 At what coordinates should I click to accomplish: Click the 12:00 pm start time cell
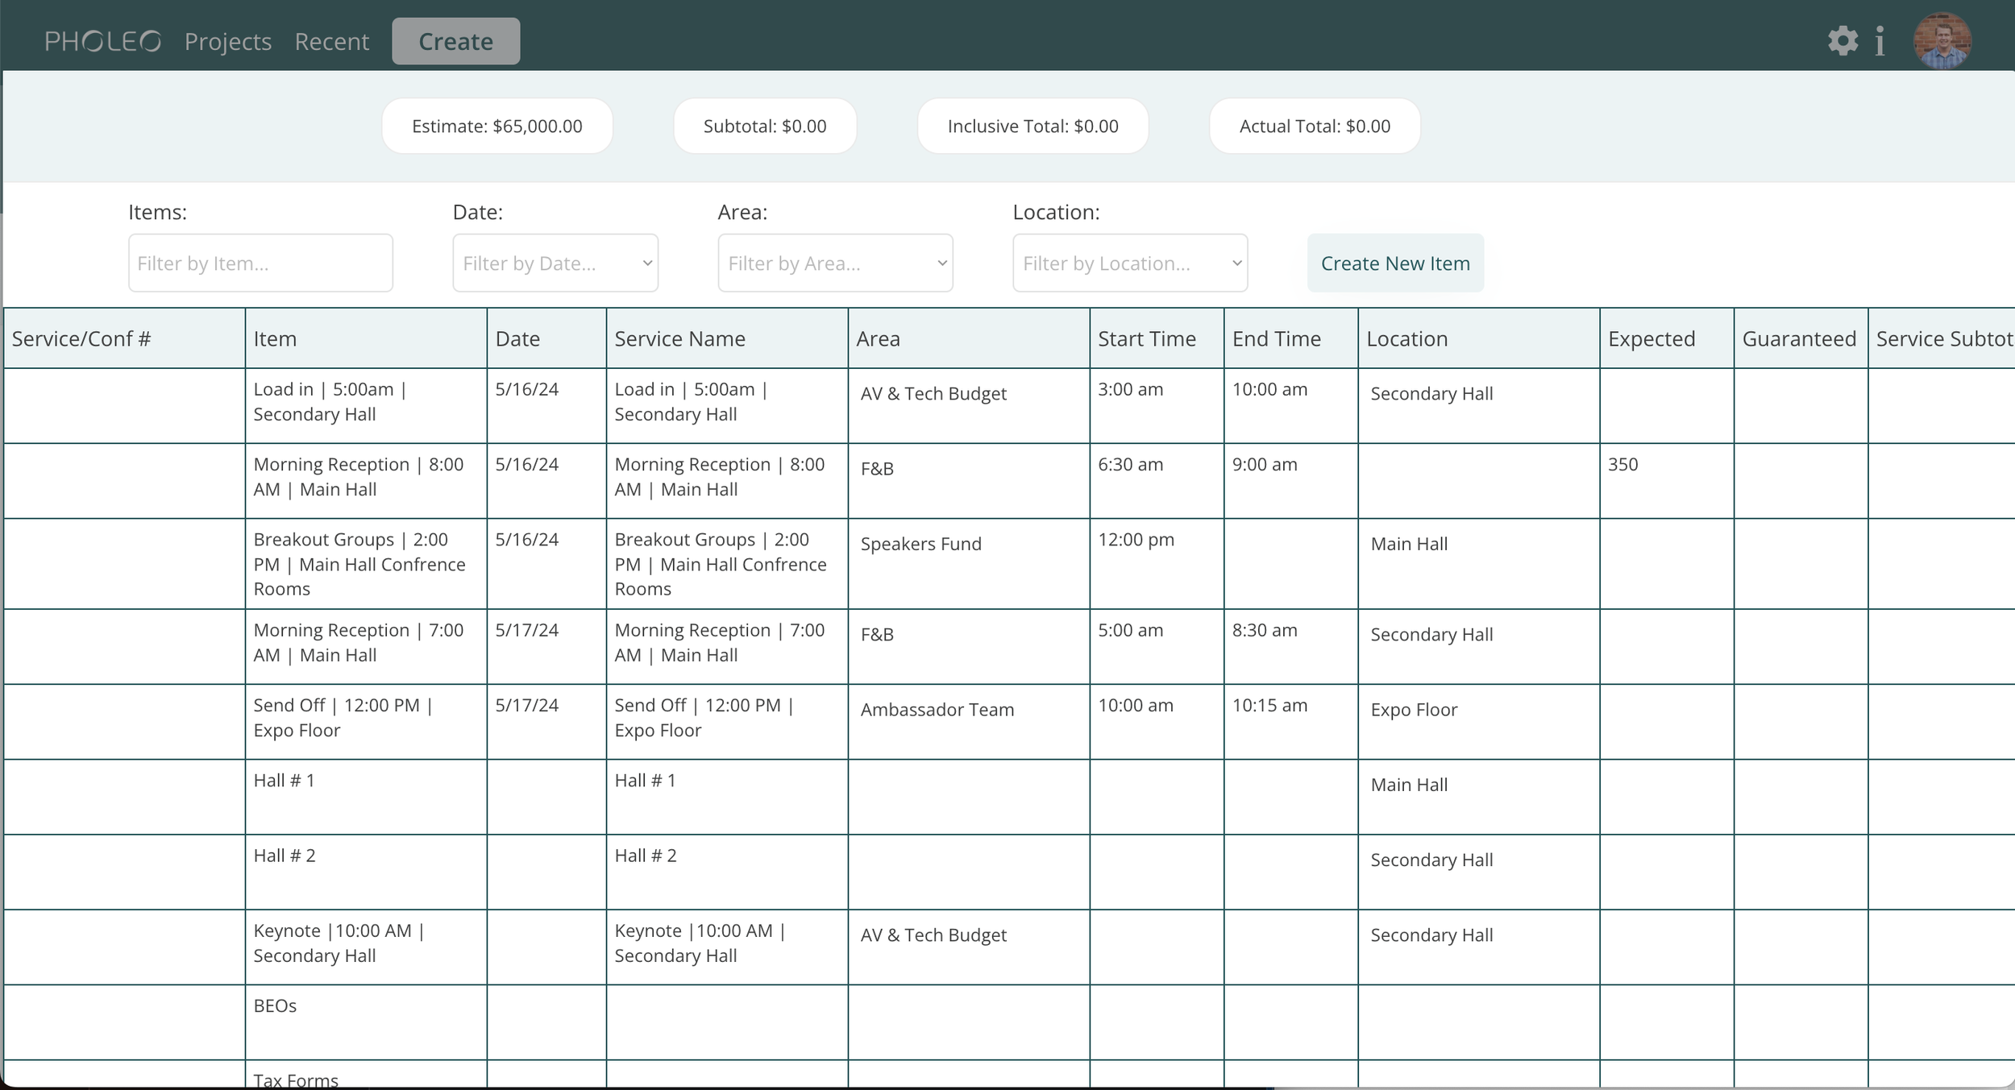tap(1157, 564)
